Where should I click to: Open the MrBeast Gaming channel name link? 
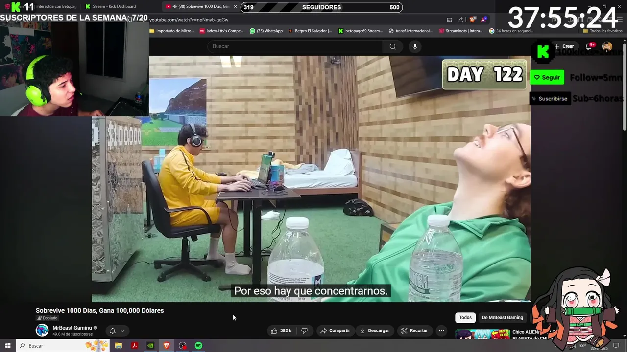[72, 328]
